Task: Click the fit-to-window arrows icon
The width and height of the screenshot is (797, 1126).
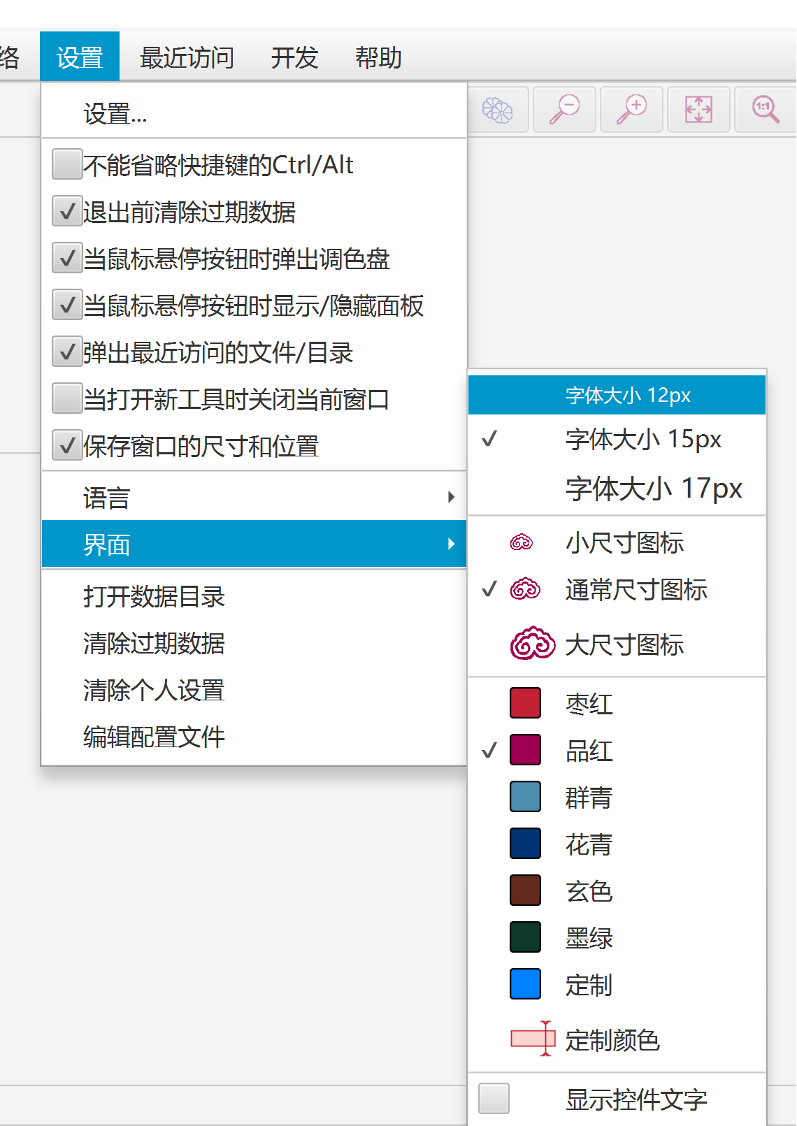Action: pyautogui.click(x=698, y=110)
